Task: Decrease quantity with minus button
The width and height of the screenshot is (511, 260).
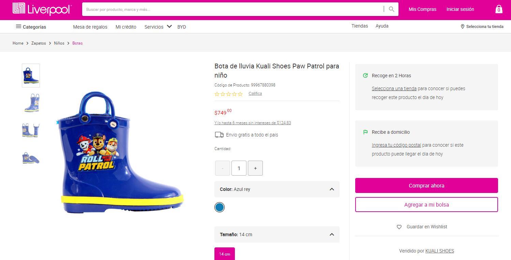Action: pyautogui.click(x=223, y=168)
